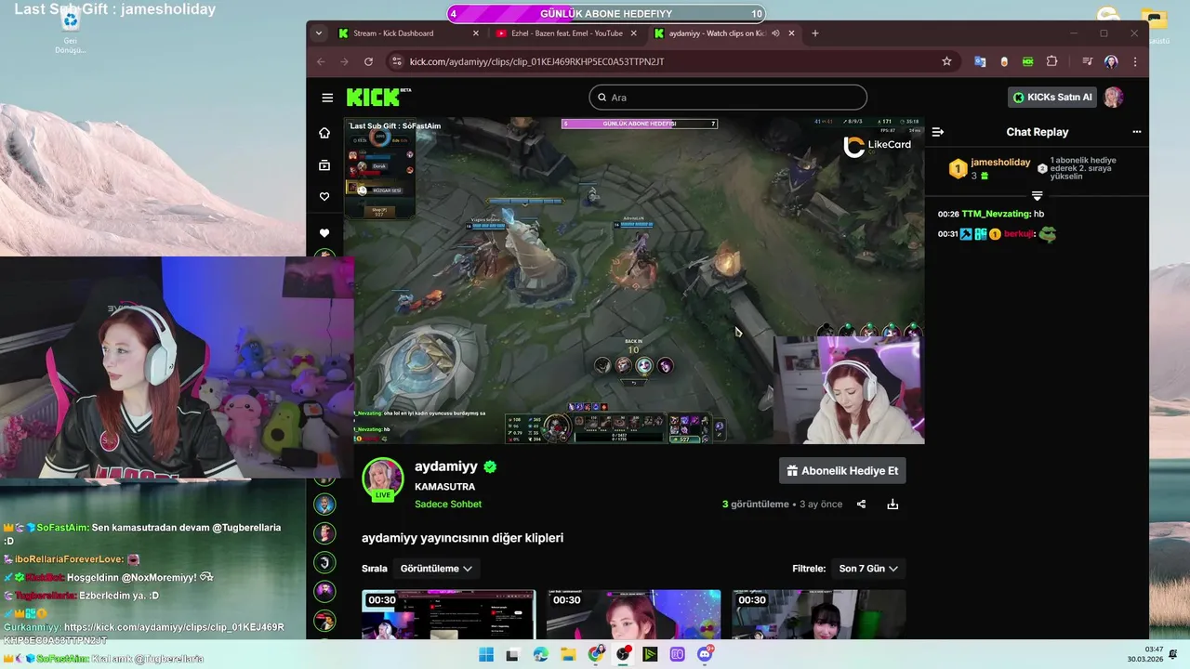This screenshot has width=1190, height=669.
Task: Click the filled heart icon in sidebar
Action: point(324,233)
